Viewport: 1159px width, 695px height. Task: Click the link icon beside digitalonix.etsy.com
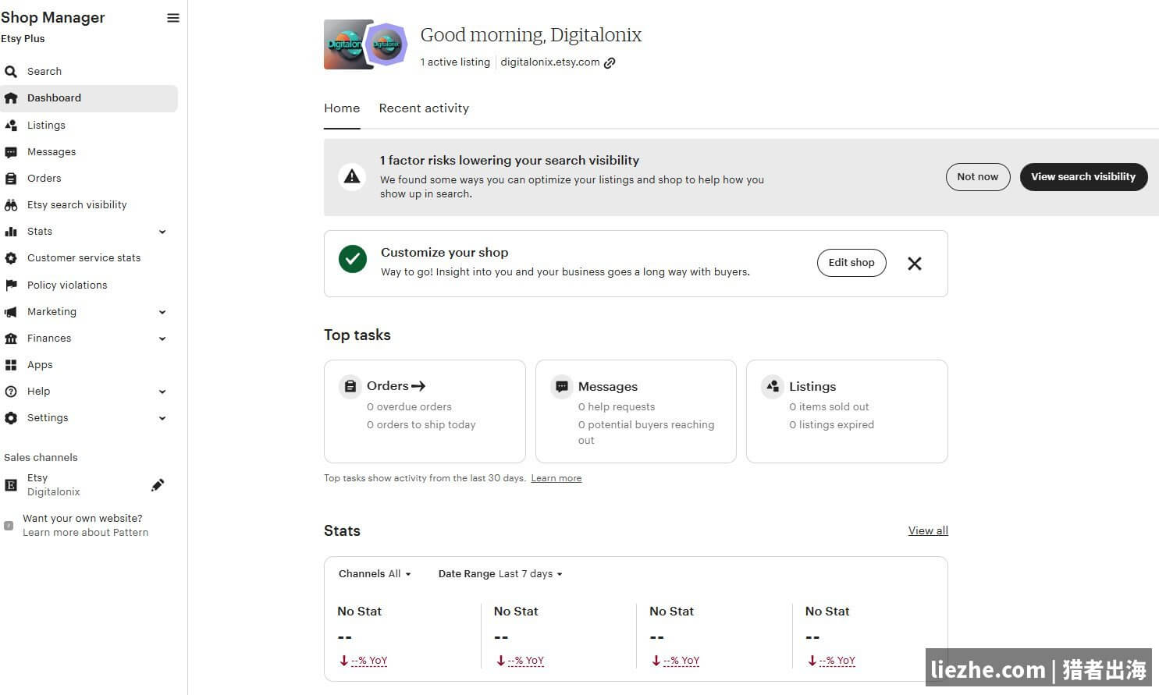click(x=610, y=63)
